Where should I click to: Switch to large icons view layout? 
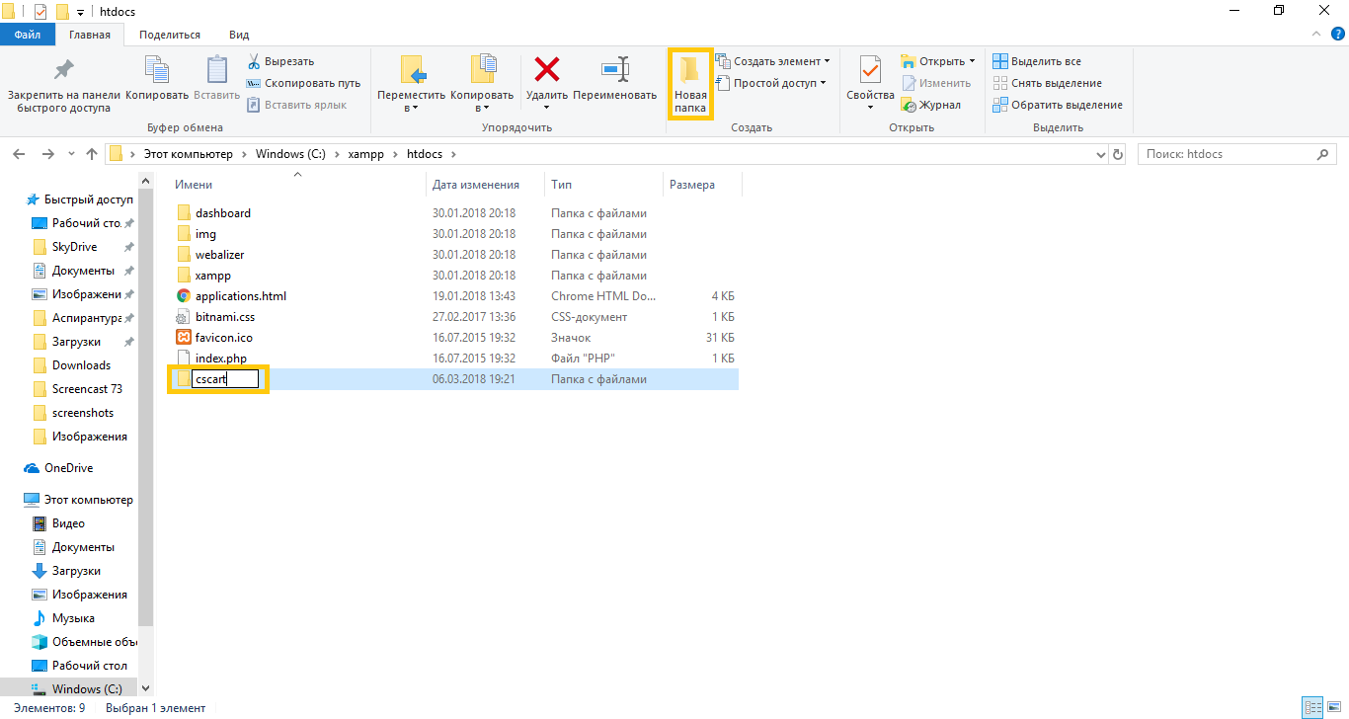point(1335,707)
